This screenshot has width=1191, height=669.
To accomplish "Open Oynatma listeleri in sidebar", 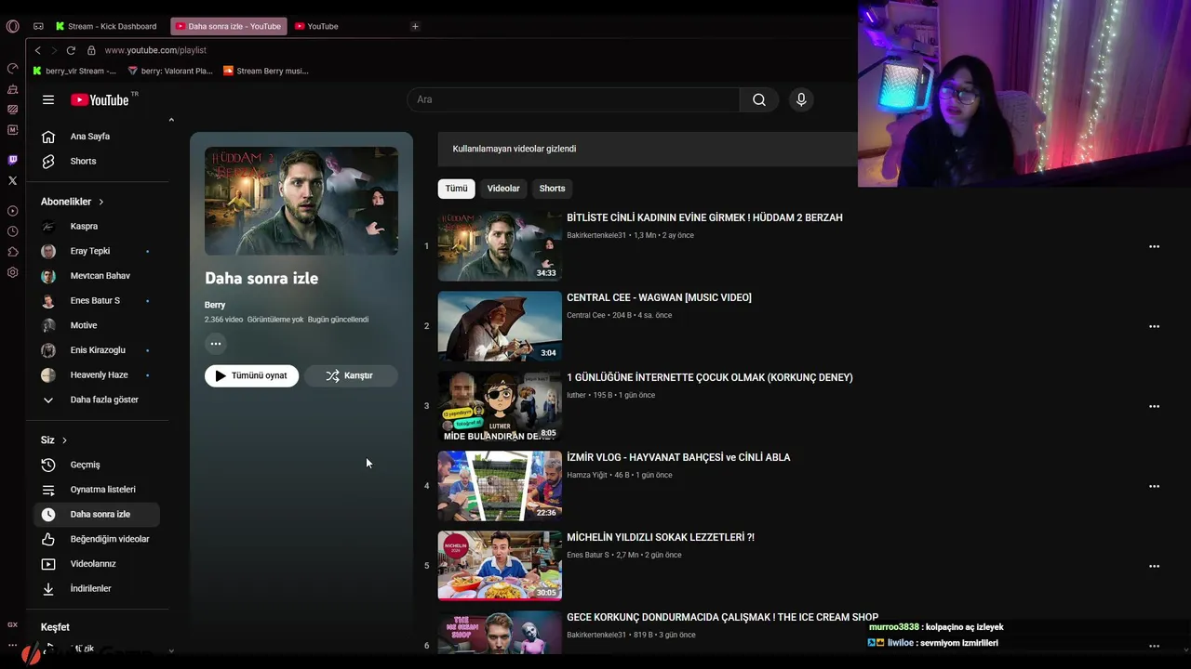I will pos(97,490).
